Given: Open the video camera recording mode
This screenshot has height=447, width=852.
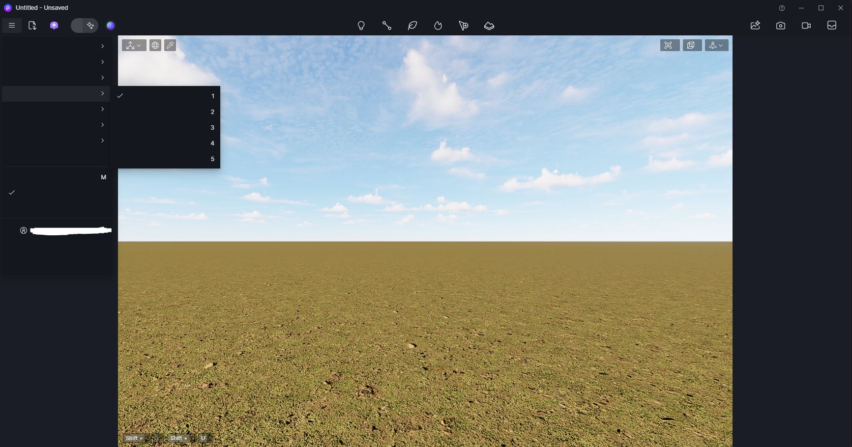Looking at the screenshot, I should coord(806,26).
